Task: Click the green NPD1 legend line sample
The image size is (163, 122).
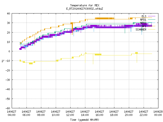Action: (152, 20)
